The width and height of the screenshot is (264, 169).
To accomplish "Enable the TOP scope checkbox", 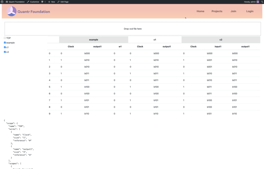I will (x=5, y=38).
